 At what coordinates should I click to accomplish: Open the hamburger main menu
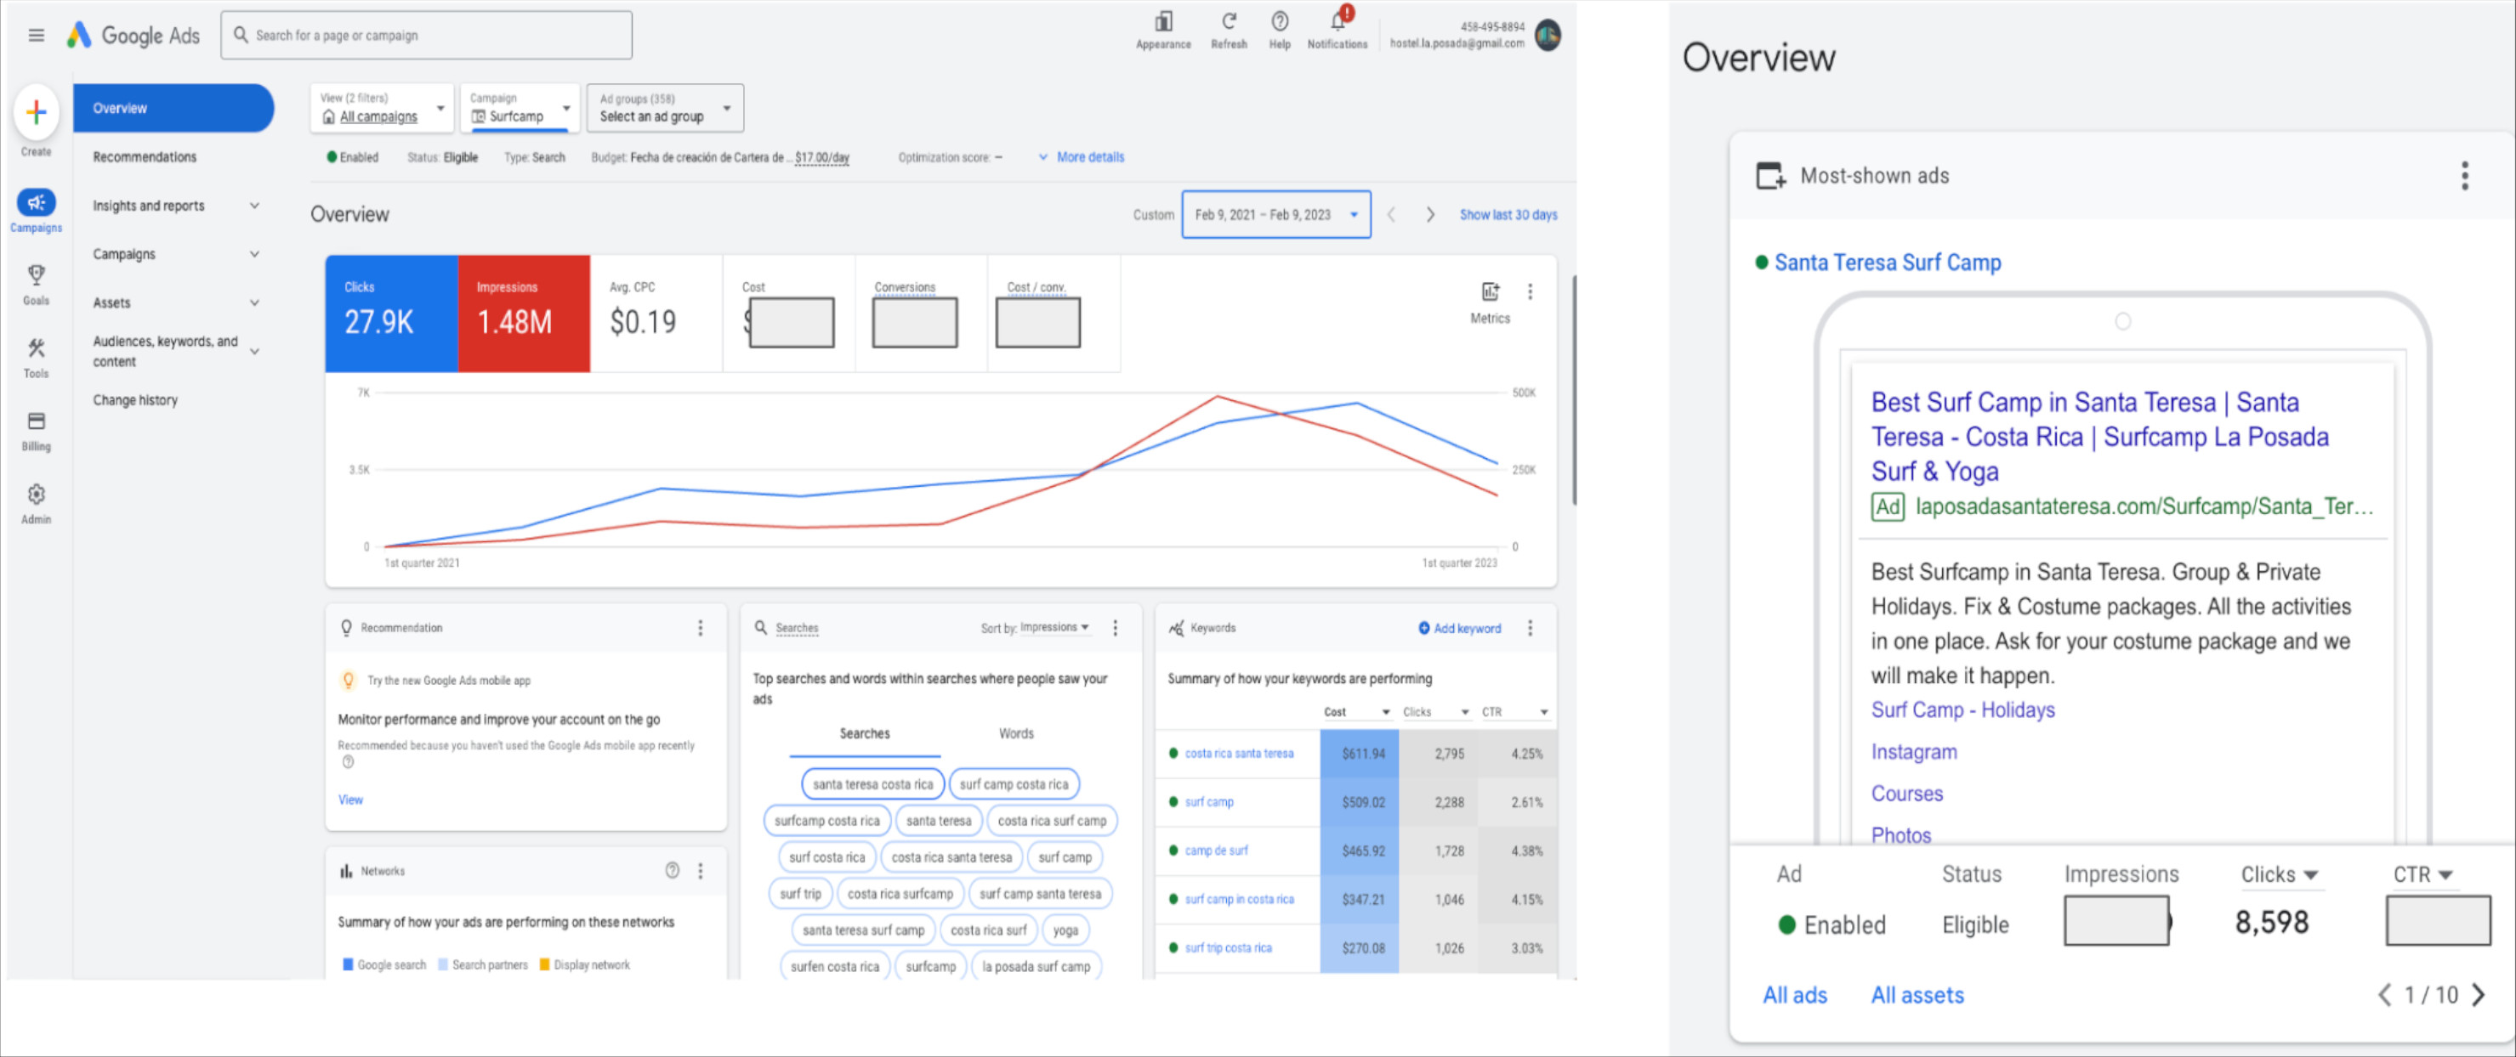pos(37,35)
